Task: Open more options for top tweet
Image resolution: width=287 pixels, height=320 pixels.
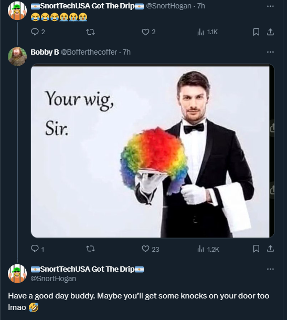Action: (270, 6)
